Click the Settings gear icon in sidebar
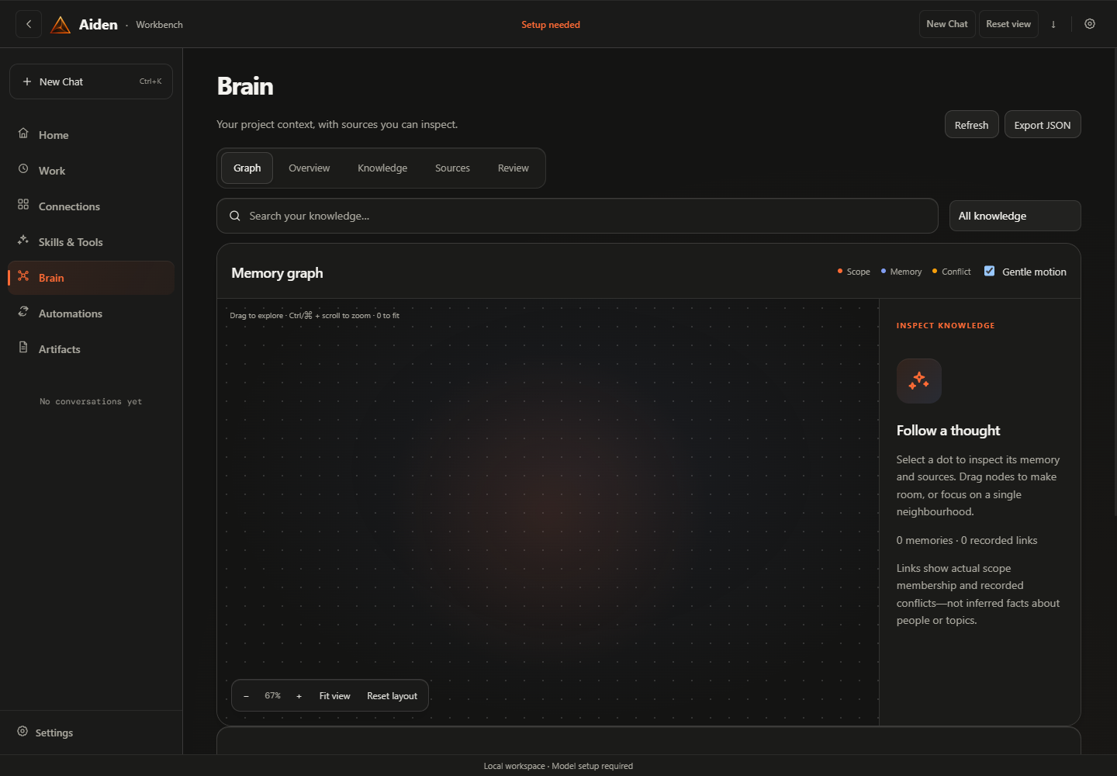 point(22,732)
